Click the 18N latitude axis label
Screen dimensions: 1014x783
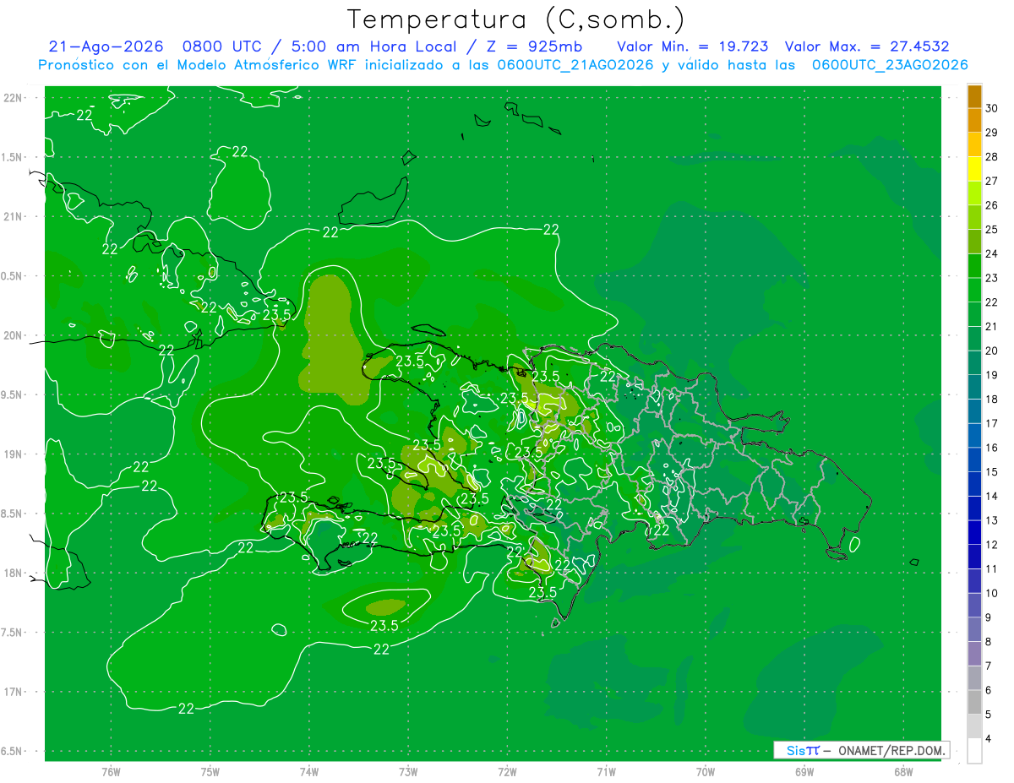[14, 573]
